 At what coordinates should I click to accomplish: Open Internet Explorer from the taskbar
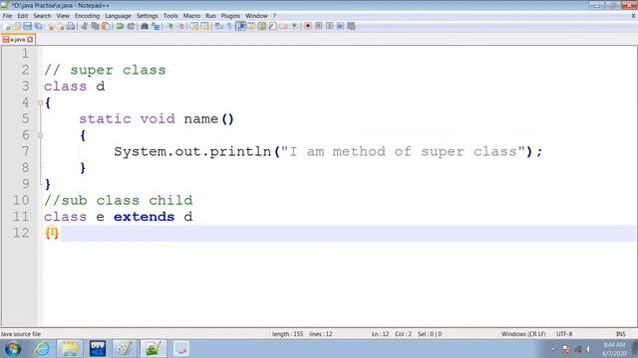tap(42, 349)
